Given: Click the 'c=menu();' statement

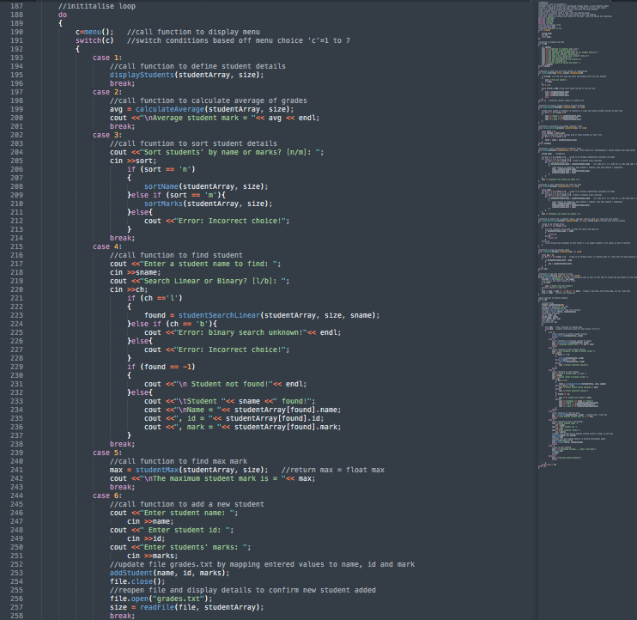Looking at the screenshot, I should coord(94,32).
